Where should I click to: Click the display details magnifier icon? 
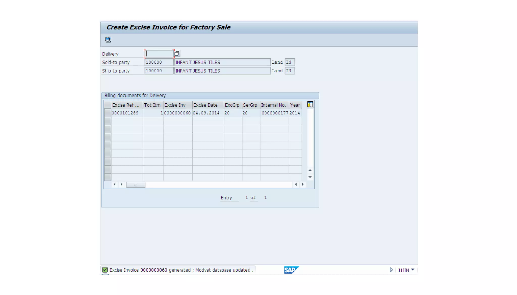pos(108,40)
